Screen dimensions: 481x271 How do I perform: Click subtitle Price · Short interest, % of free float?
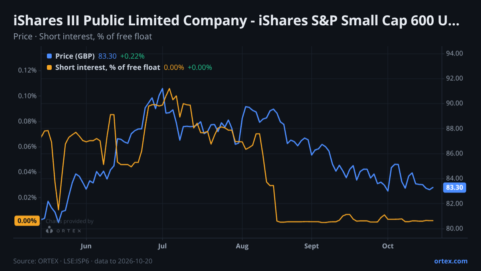(x=83, y=37)
